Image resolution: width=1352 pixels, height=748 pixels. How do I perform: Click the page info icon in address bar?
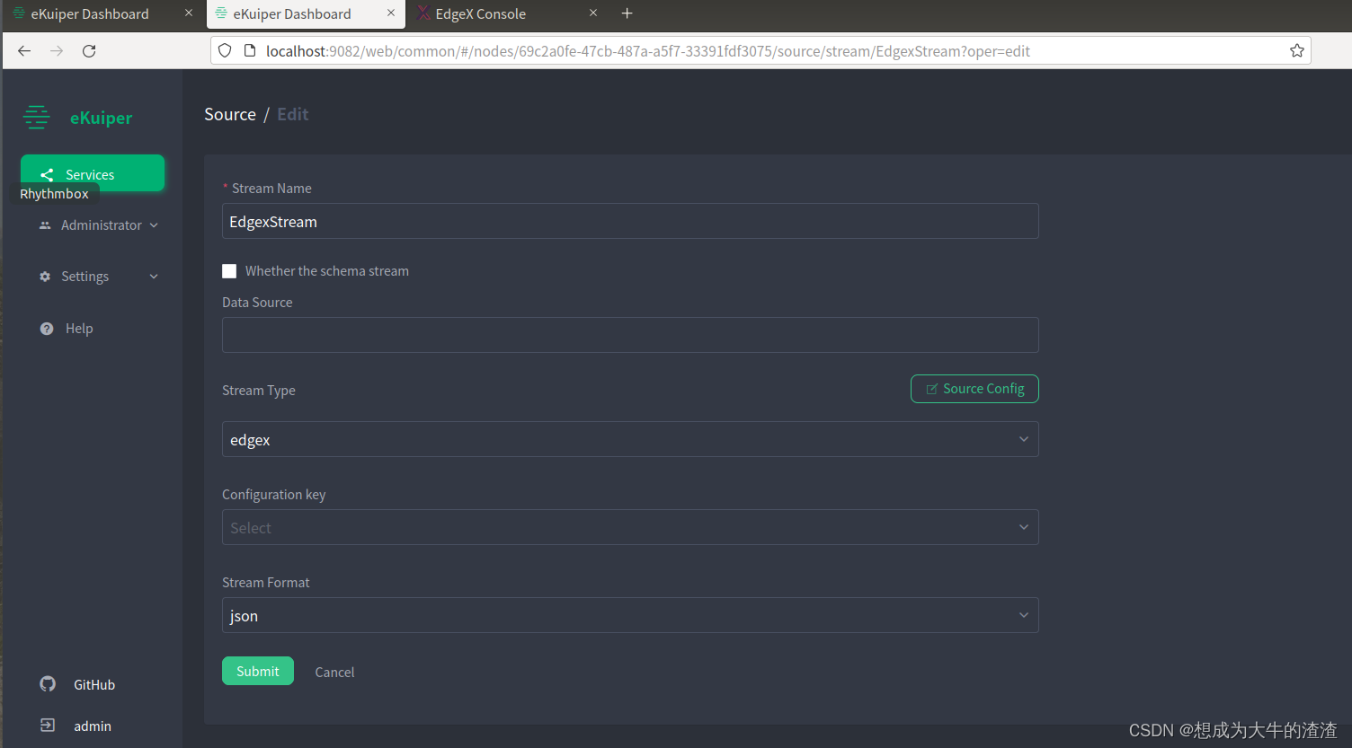click(250, 50)
